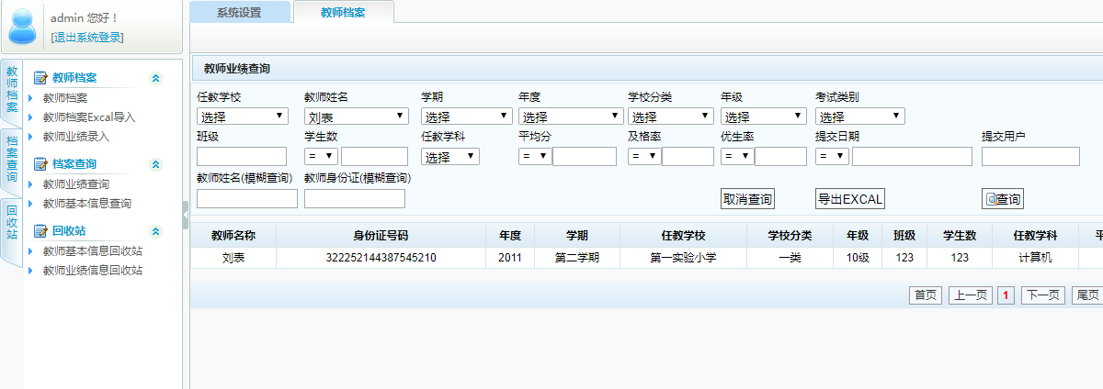Go to next page with 下一页
The width and height of the screenshot is (1103, 389).
pyautogui.click(x=1042, y=295)
